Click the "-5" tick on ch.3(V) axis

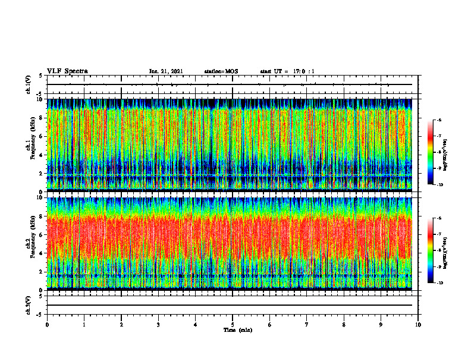click(x=40, y=315)
